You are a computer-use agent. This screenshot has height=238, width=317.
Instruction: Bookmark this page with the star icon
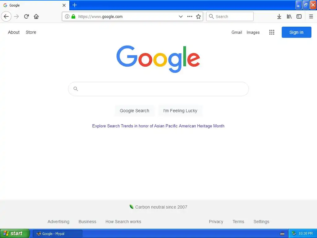pos(198,16)
